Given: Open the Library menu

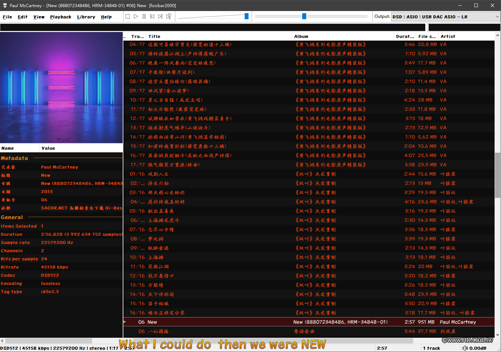Looking at the screenshot, I should click(86, 17).
